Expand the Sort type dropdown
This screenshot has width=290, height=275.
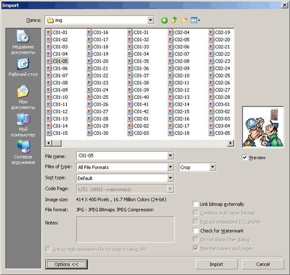[x=170, y=178]
